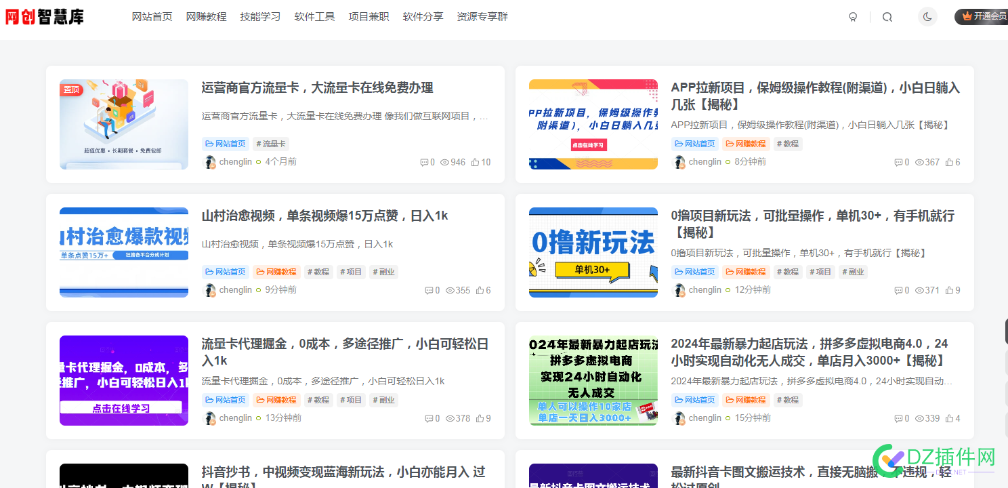Click the folder icon on the 网站首页 category tag

pyautogui.click(x=210, y=144)
